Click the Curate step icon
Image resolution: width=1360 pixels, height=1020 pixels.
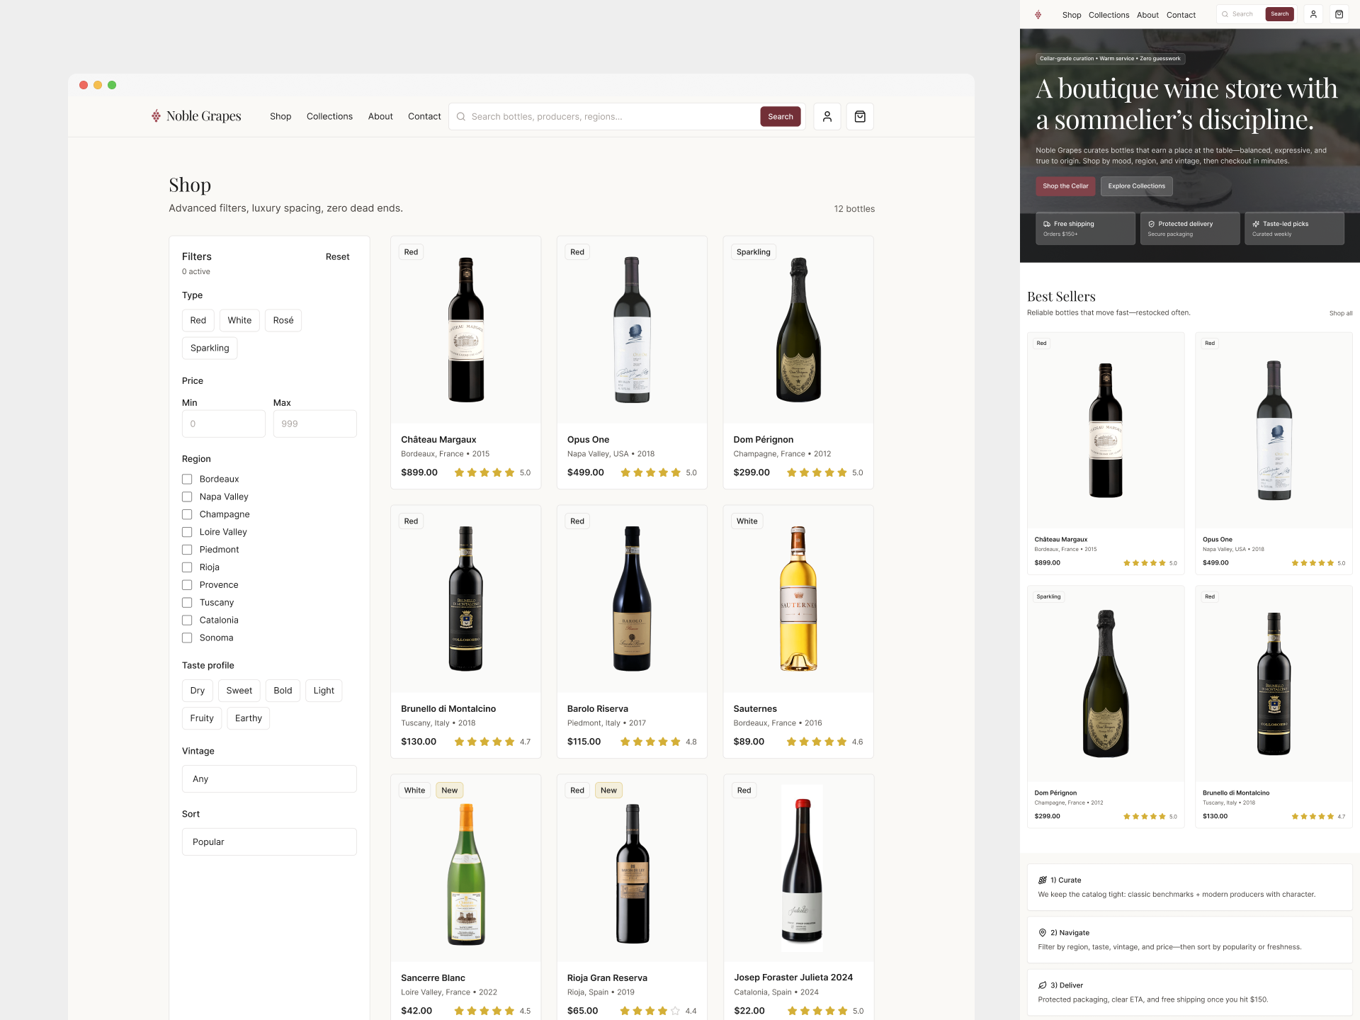click(1043, 880)
